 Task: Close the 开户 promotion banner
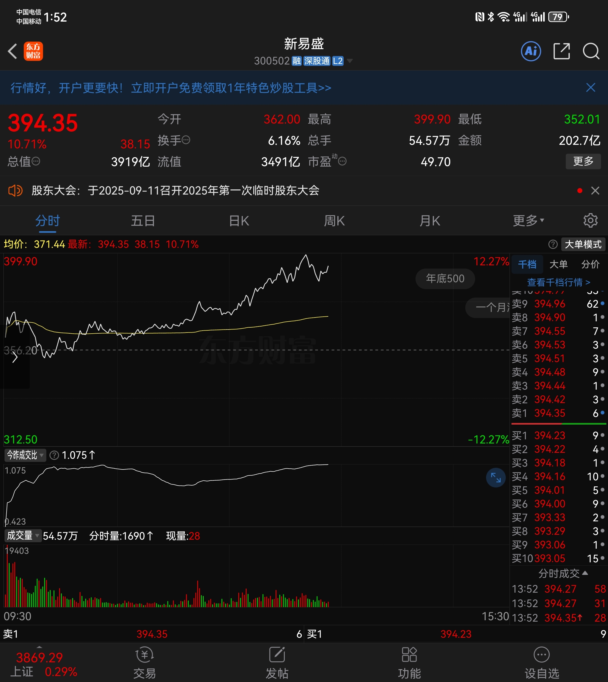[x=591, y=87]
